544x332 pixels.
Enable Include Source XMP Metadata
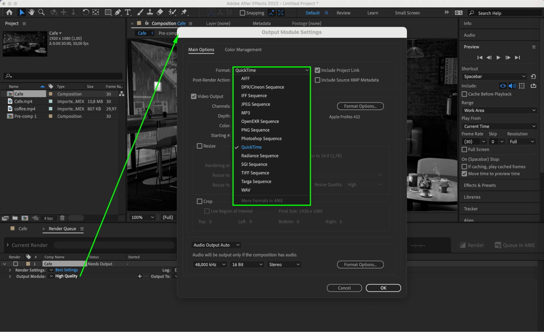click(317, 80)
